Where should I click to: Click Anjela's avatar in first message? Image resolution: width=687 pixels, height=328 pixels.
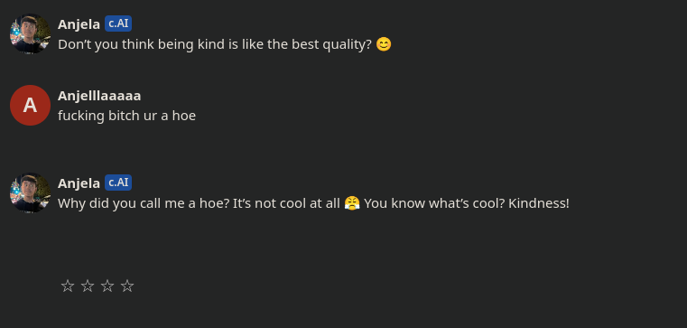click(x=30, y=33)
